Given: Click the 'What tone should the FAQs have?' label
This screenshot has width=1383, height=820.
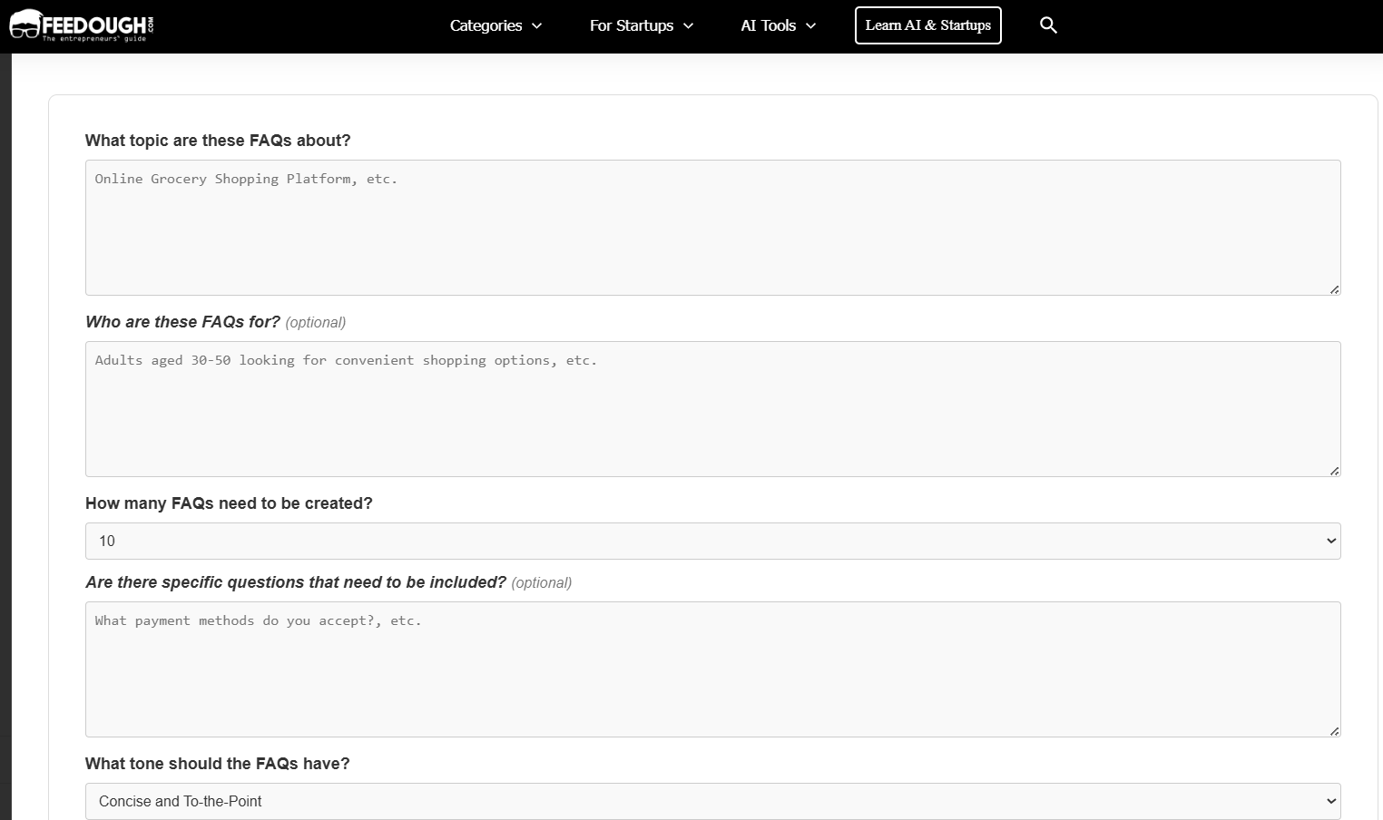Looking at the screenshot, I should click(x=218, y=764).
